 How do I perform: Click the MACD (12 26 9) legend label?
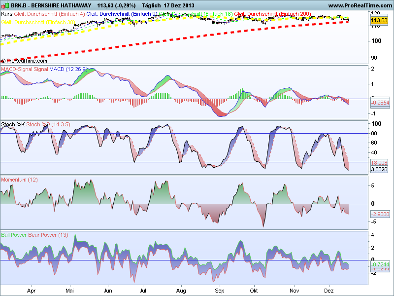pyautogui.click(x=68, y=69)
